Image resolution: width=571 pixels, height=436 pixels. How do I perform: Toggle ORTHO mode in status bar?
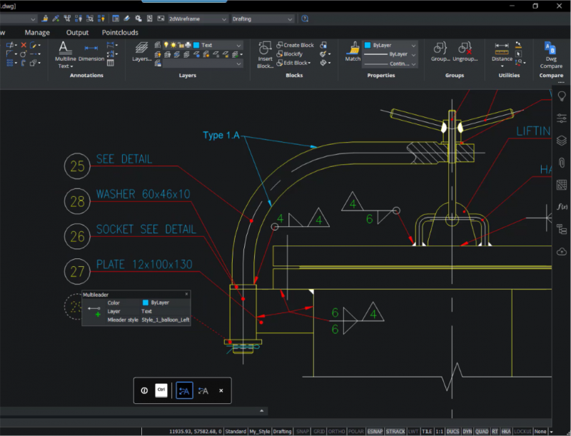pos(336,431)
